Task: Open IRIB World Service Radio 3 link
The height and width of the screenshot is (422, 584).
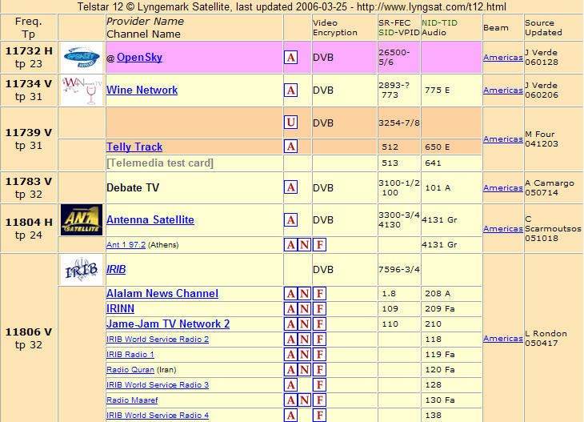Action: pos(158,384)
